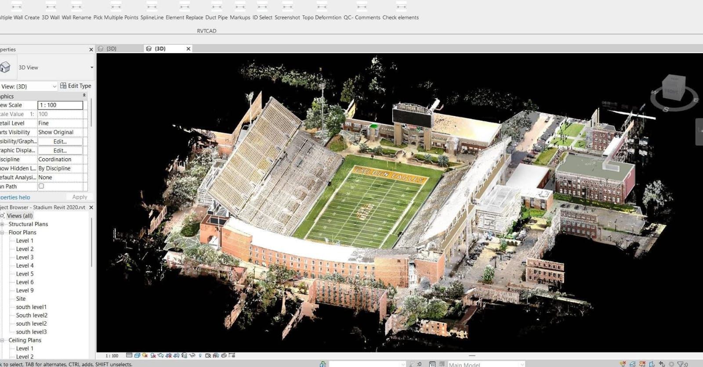Click the Edit Type button
Image resolution: width=703 pixels, height=367 pixels.
(x=76, y=86)
